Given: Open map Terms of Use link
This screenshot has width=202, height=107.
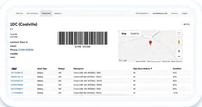Looking at the screenshot, I should [166, 61].
